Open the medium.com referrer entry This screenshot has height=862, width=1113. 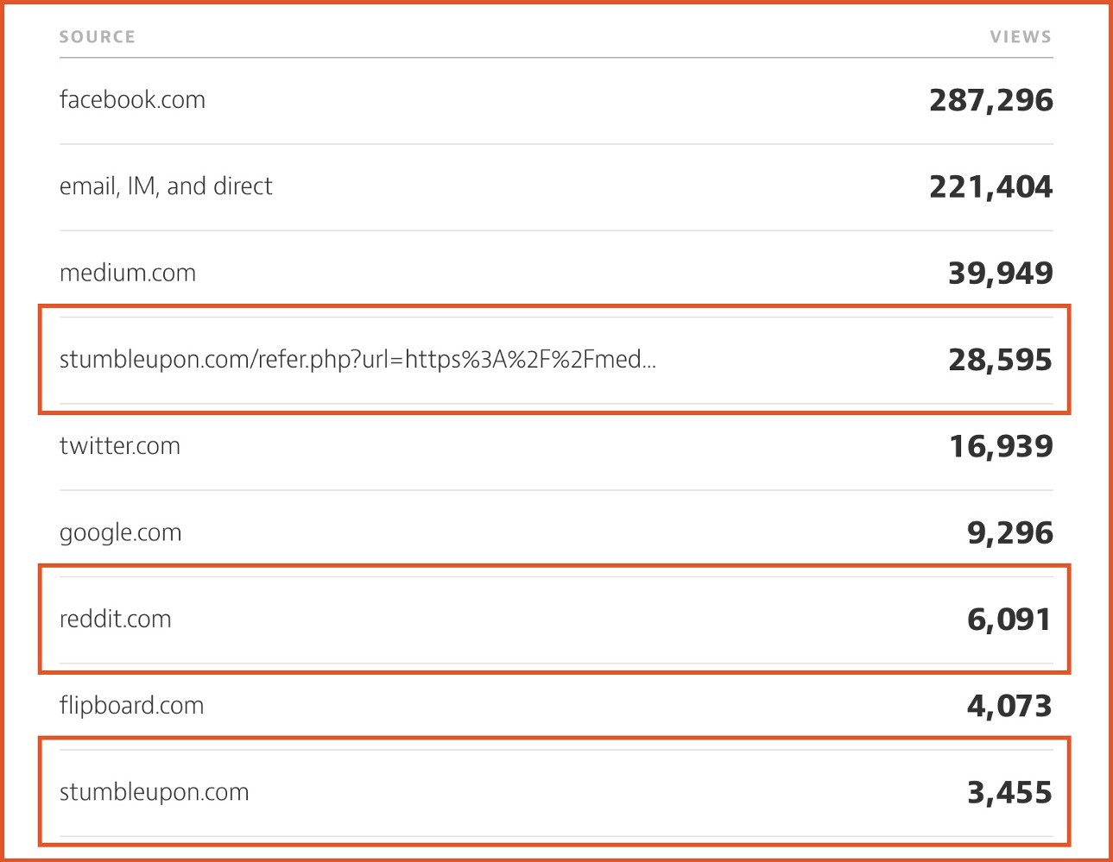[128, 274]
